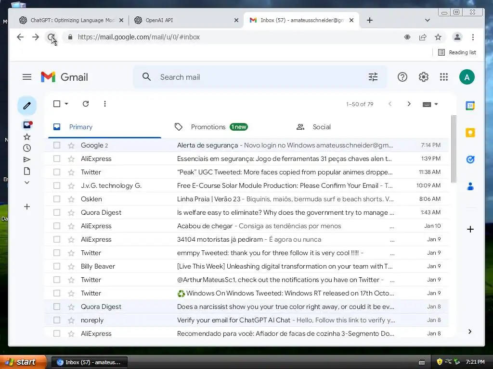The width and height of the screenshot is (493, 369).
Task: Open the Reading list
Action: [x=457, y=52]
